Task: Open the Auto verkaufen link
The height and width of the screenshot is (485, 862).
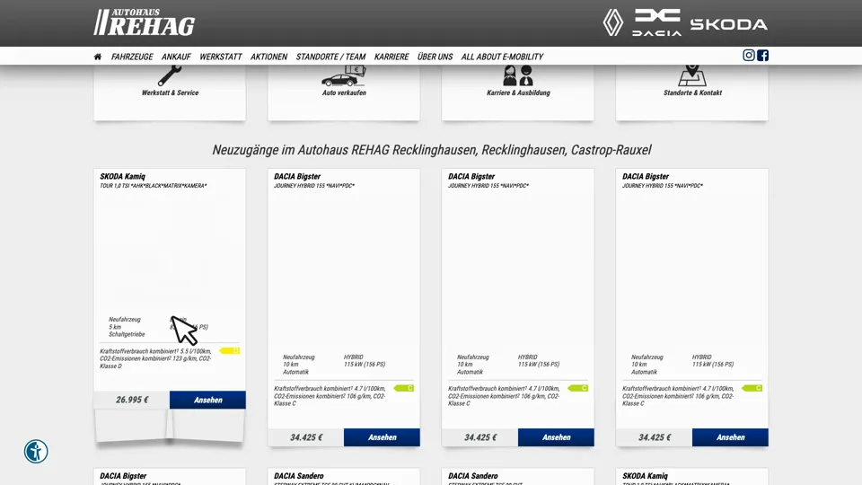Action: (344, 93)
